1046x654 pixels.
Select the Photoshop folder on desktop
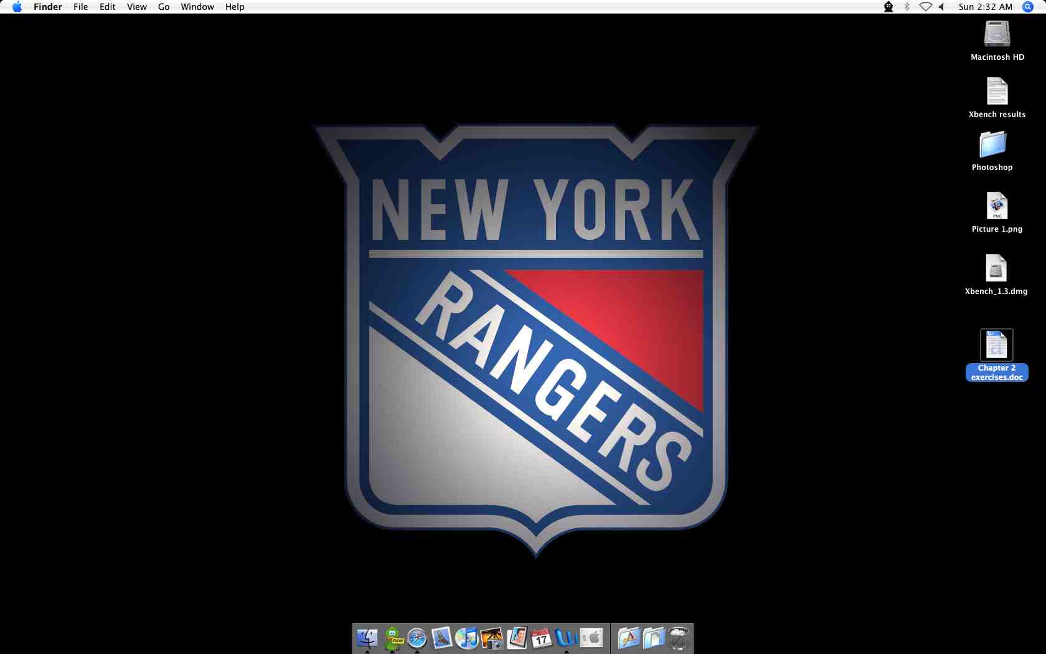tap(992, 144)
